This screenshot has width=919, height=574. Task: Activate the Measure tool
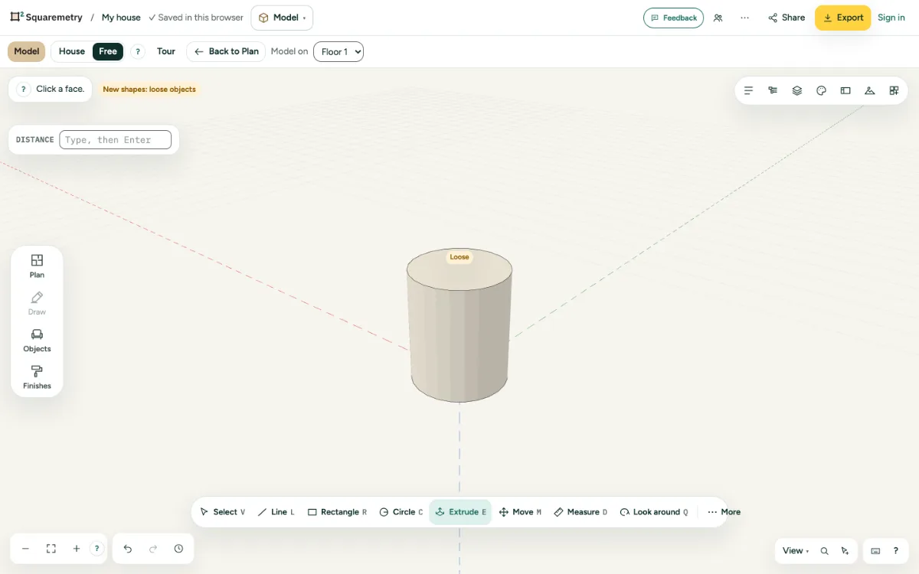point(580,512)
